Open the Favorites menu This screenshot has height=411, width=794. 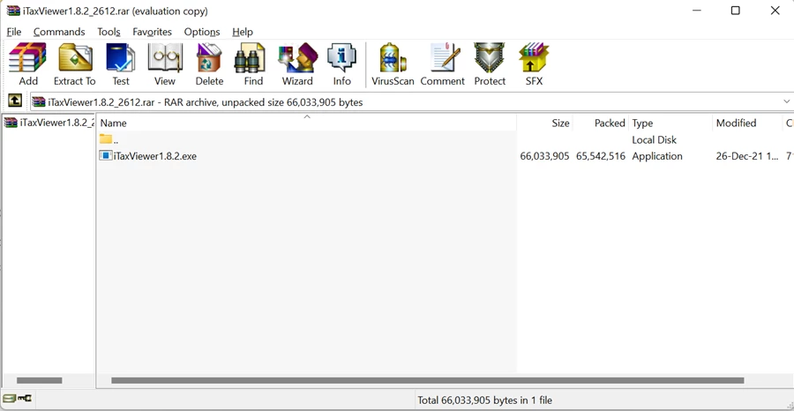[152, 32]
